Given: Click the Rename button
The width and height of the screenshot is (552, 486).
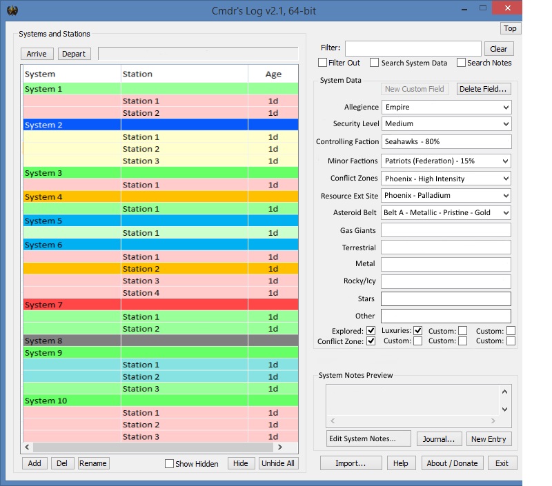Looking at the screenshot, I should click(x=93, y=463).
